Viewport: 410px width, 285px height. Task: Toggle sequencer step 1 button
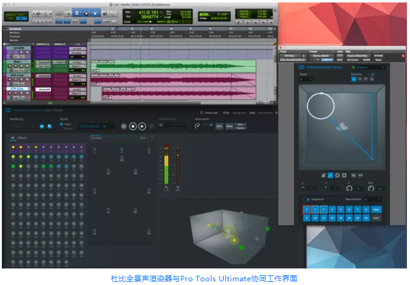pos(306,210)
